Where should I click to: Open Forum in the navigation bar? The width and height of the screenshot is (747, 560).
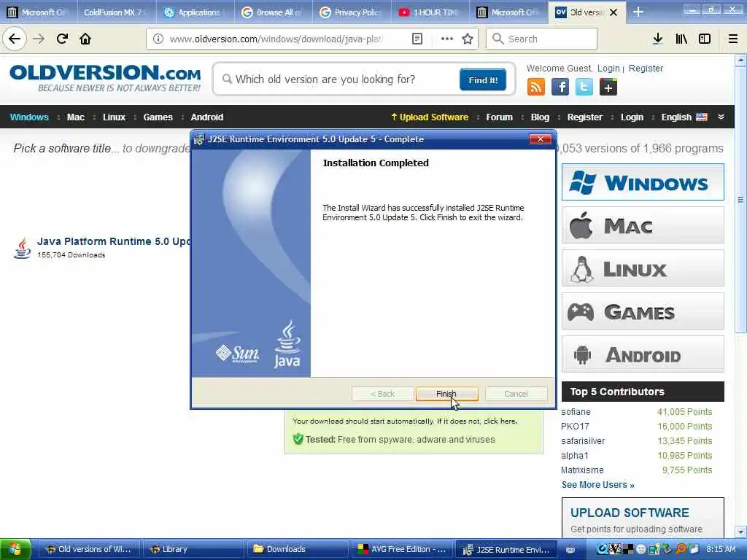point(499,117)
